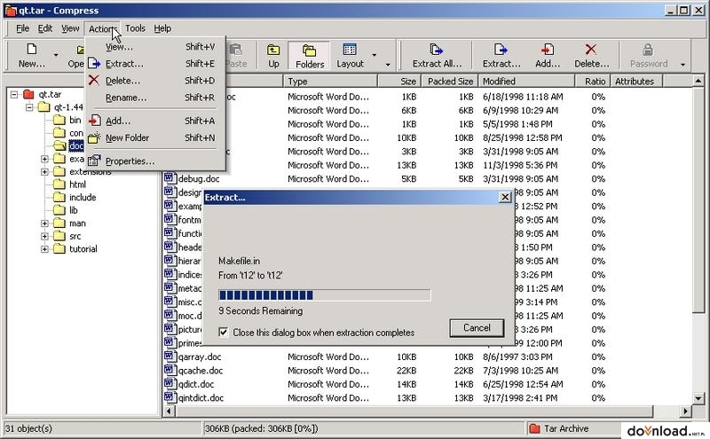
Task: Collapse the qt-1.44 folder node
Action: point(29,107)
